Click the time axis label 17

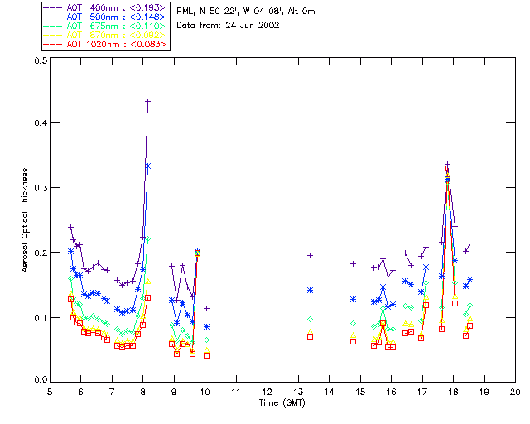[x=422, y=392]
